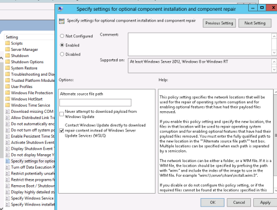Click Display highly detailed status policy icon

coord(7,192)
